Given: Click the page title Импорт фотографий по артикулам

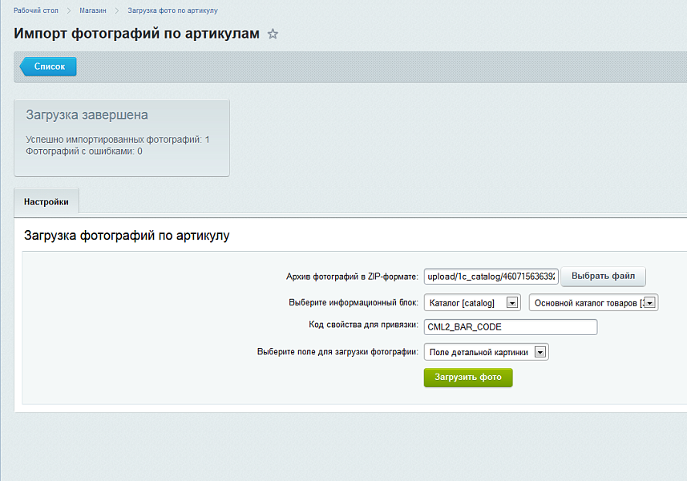Looking at the screenshot, I should coord(133,34).
